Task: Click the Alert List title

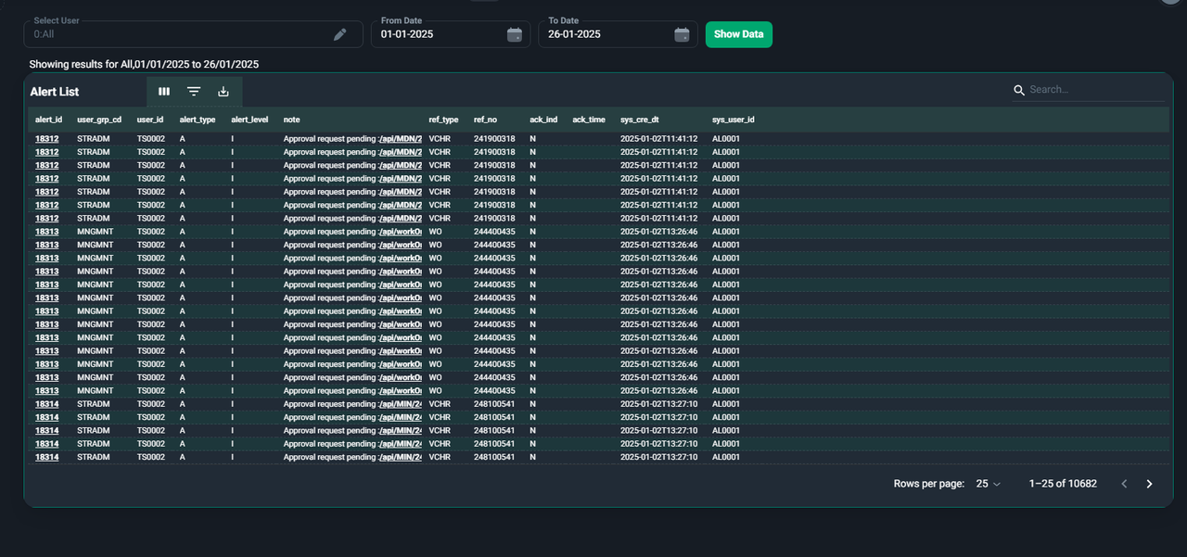Action: (x=55, y=92)
